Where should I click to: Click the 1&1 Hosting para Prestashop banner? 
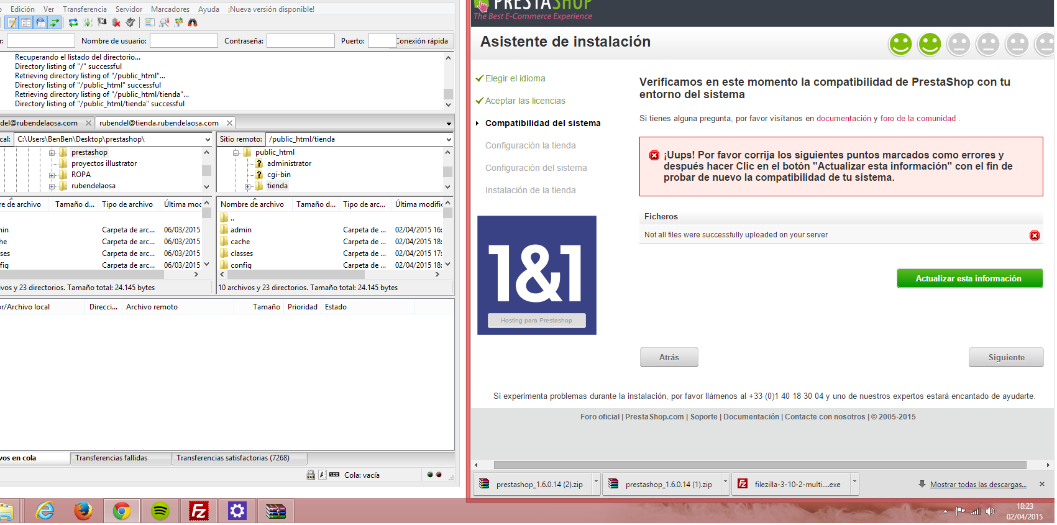click(537, 275)
